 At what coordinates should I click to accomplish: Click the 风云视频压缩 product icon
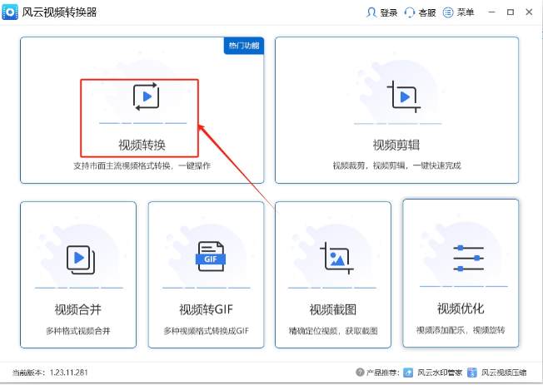tap(472, 373)
